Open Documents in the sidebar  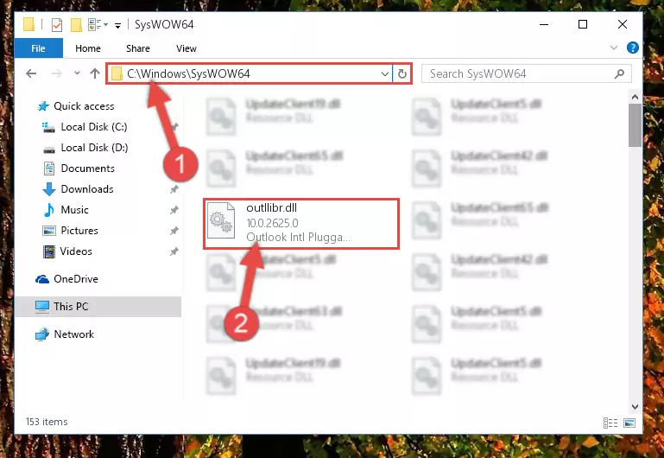(x=88, y=169)
